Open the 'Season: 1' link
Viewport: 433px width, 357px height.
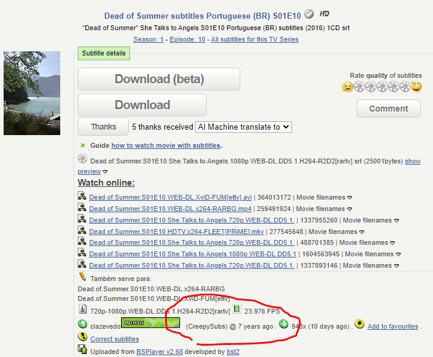coord(149,40)
